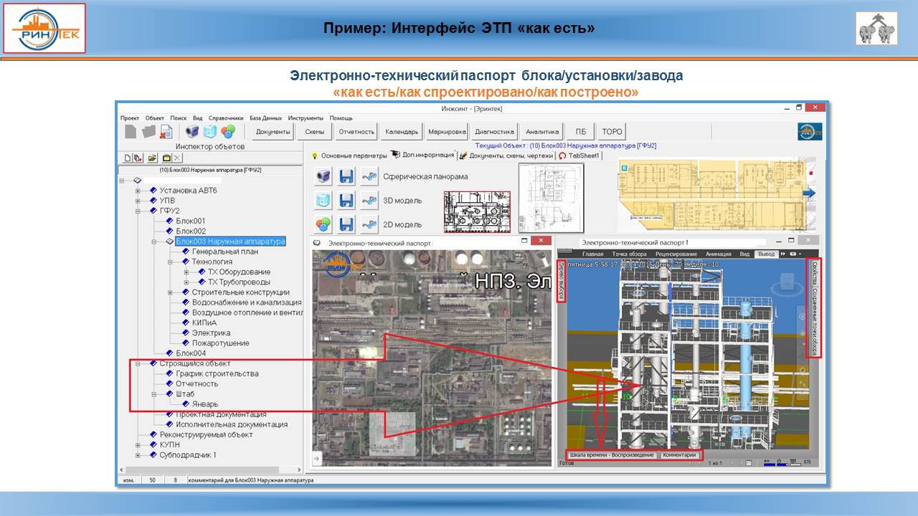
Task: Select График строительства in the tree
Action: [x=217, y=374]
